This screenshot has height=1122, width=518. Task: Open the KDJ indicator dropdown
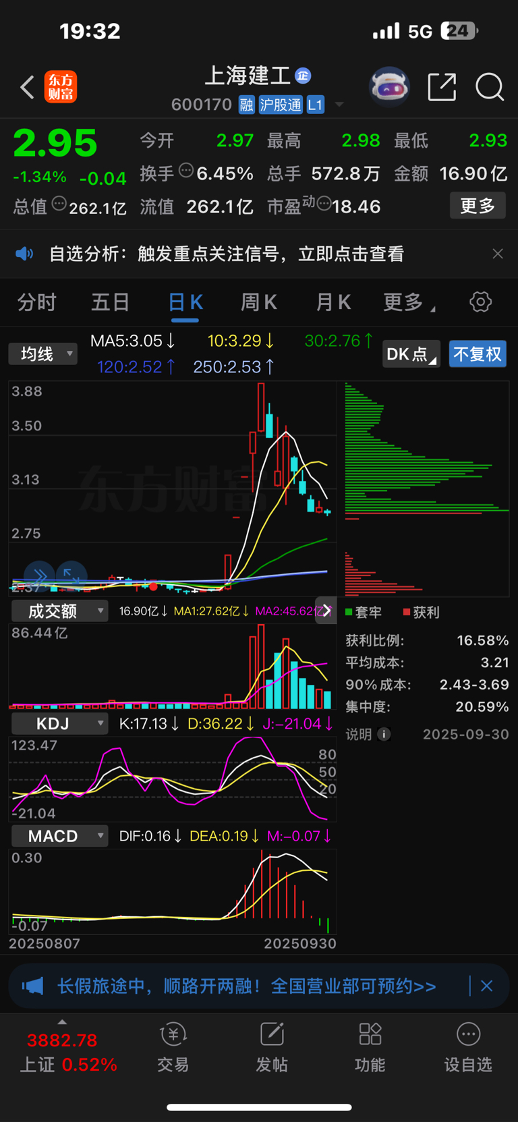59,724
